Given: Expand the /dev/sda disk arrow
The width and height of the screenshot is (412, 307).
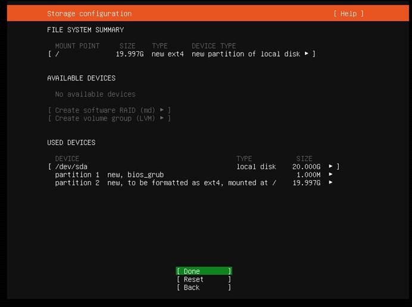Looking at the screenshot, I should tap(330, 166).
